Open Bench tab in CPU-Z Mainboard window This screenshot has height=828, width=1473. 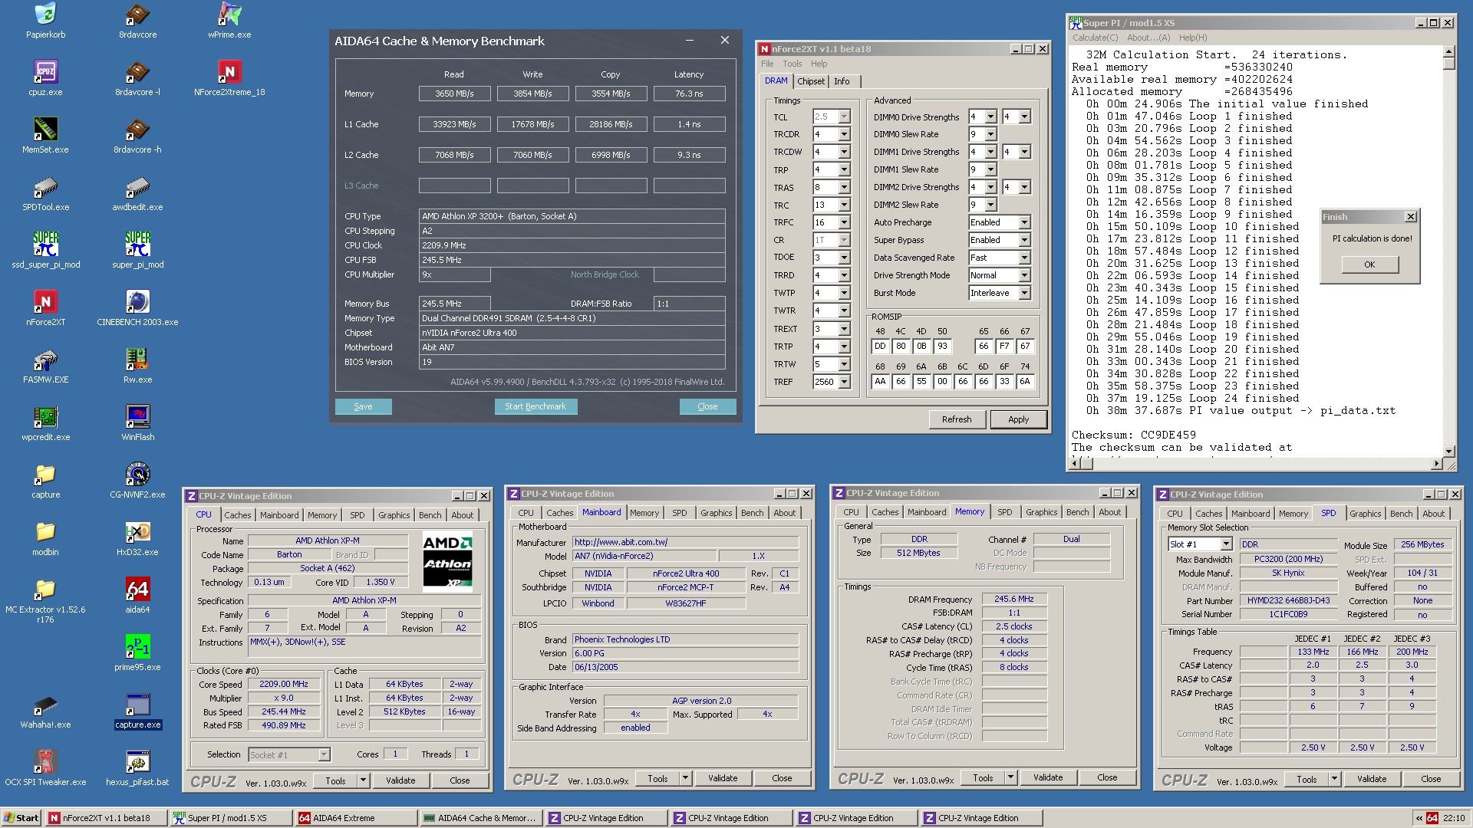pyautogui.click(x=752, y=513)
